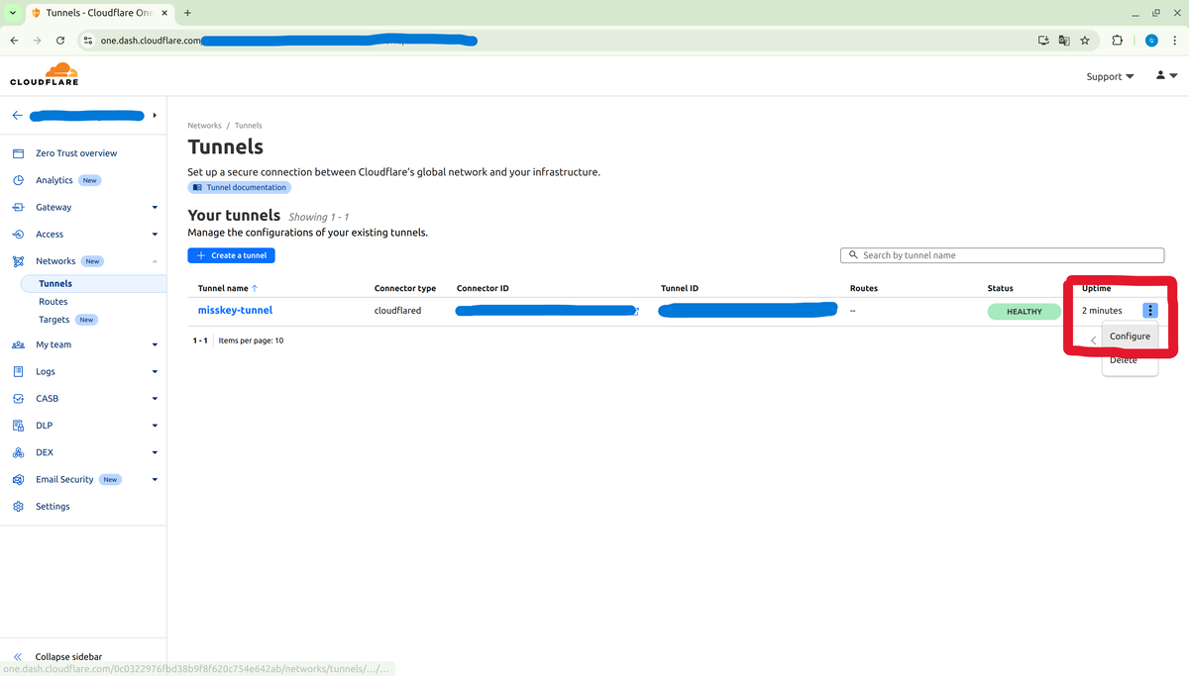
Task: Open a new browser tab with plus
Action: coord(187,13)
